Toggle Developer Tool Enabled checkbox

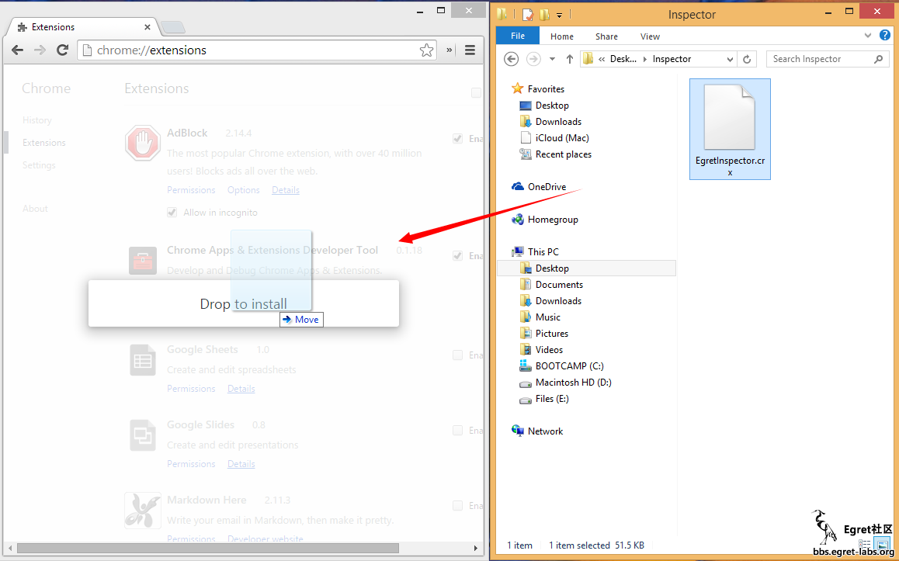coord(457,255)
